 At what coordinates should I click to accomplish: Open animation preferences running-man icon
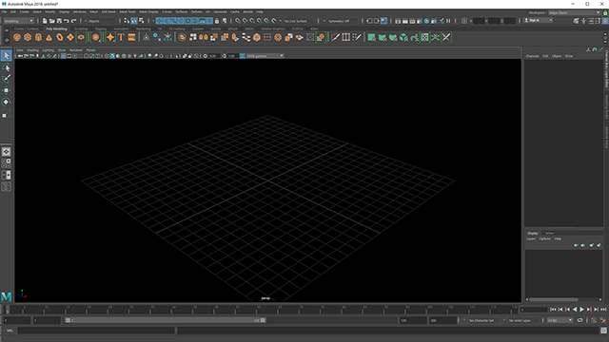(x=603, y=321)
